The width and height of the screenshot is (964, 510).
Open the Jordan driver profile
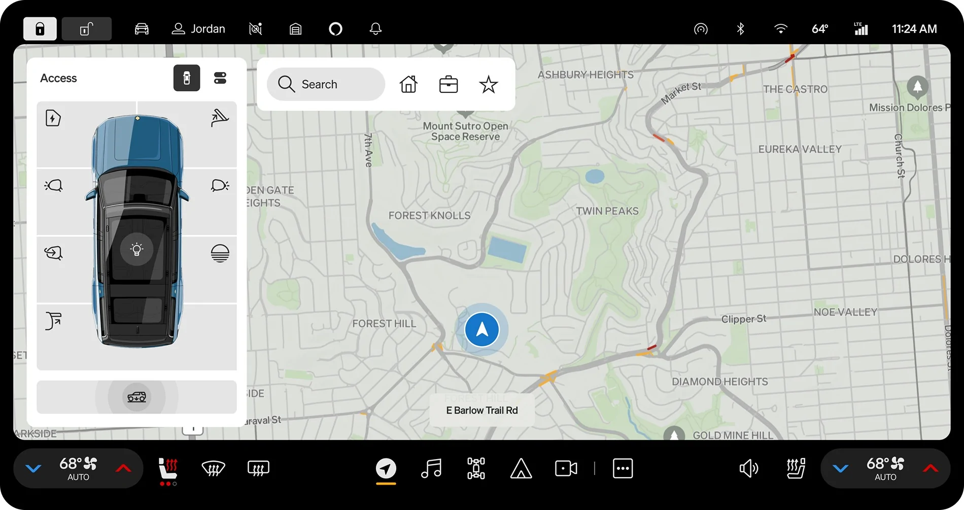click(198, 29)
